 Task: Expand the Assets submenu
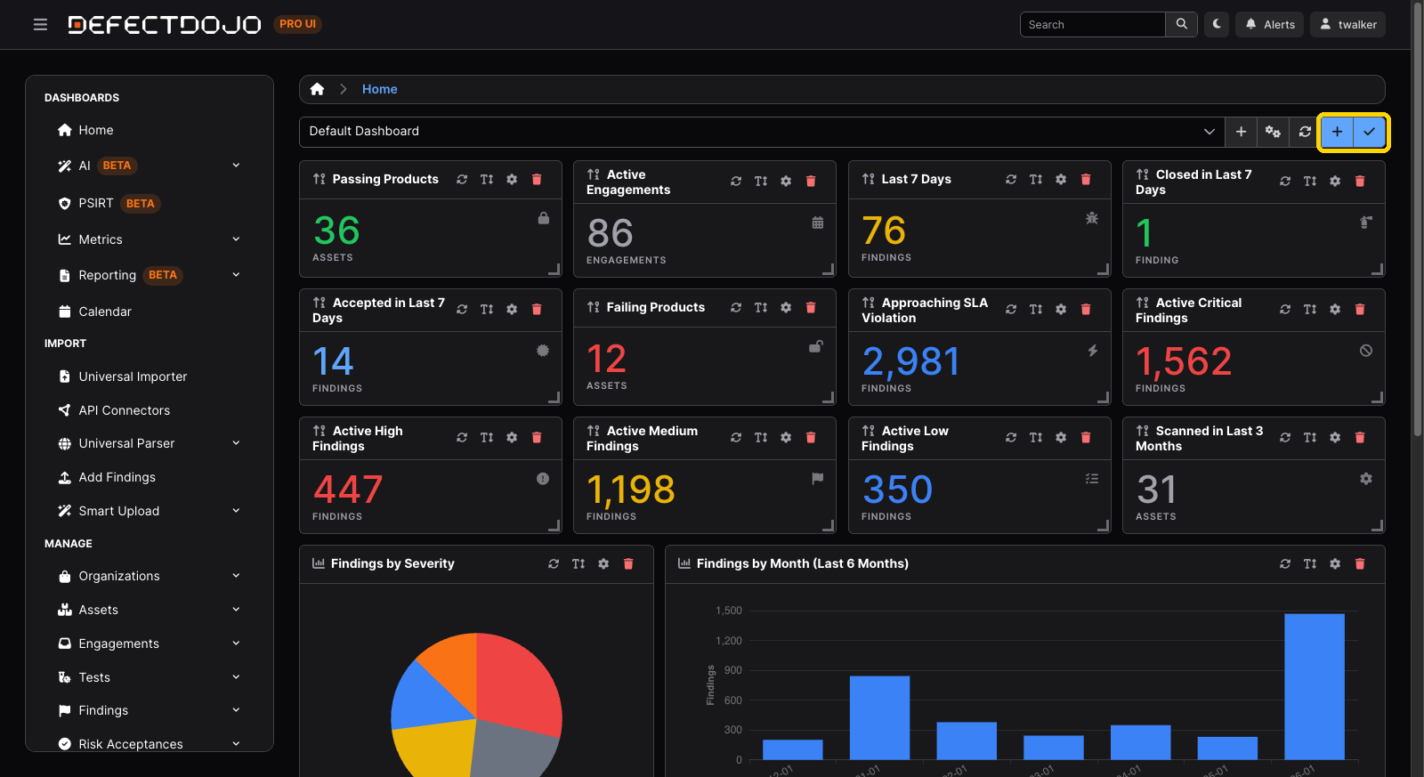pos(150,610)
